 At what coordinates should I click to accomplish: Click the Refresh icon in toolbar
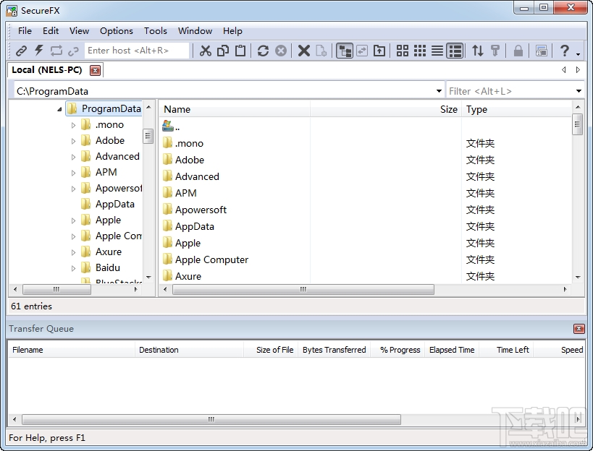(263, 51)
